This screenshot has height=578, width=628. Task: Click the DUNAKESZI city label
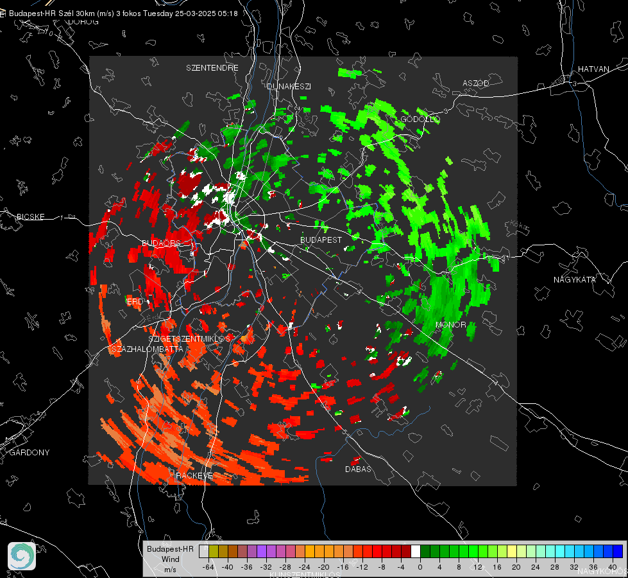click(289, 86)
